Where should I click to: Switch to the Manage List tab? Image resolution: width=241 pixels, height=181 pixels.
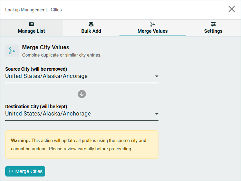[31, 31]
